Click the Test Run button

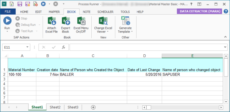25,31
